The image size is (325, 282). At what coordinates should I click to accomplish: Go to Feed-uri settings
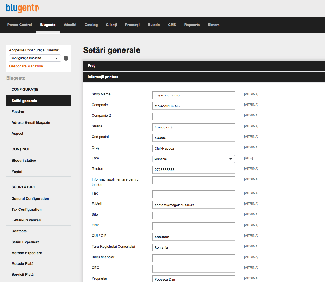(39, 112)
